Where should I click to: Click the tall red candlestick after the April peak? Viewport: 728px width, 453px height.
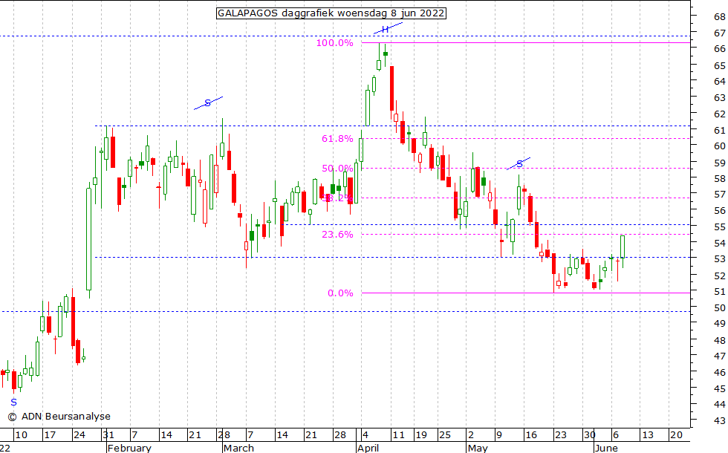[x=392, y=88]
